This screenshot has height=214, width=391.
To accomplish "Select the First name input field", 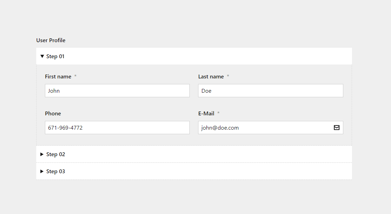I will (x=117, y=91).
